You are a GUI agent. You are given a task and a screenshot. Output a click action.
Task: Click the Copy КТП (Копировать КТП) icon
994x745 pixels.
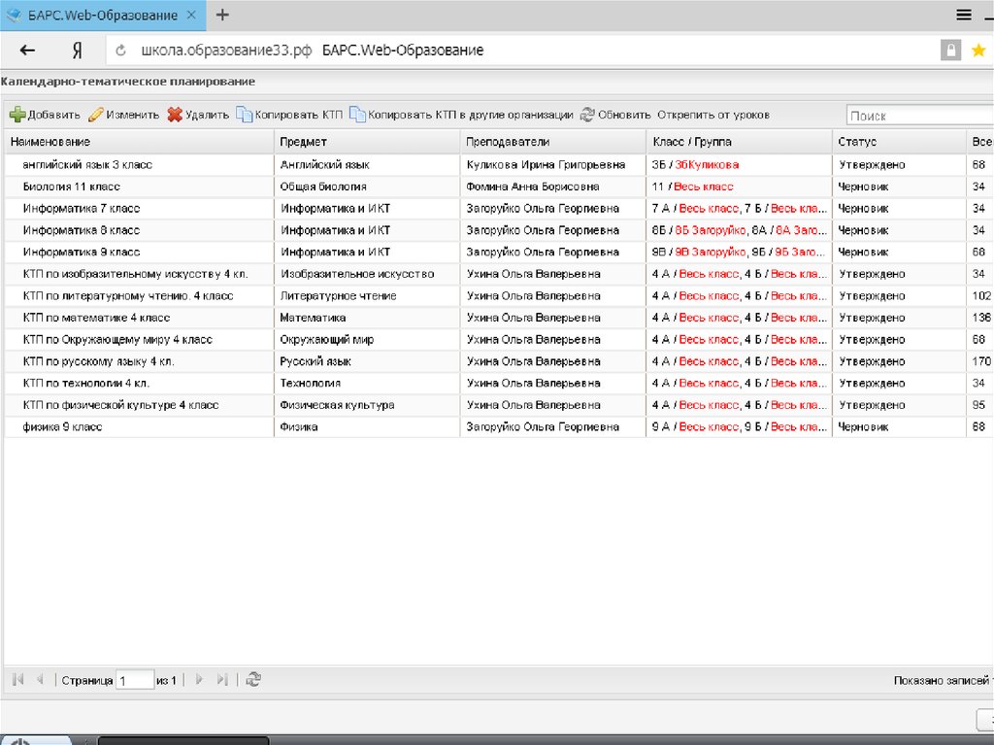pyautogui.click(x=244, y=115)
